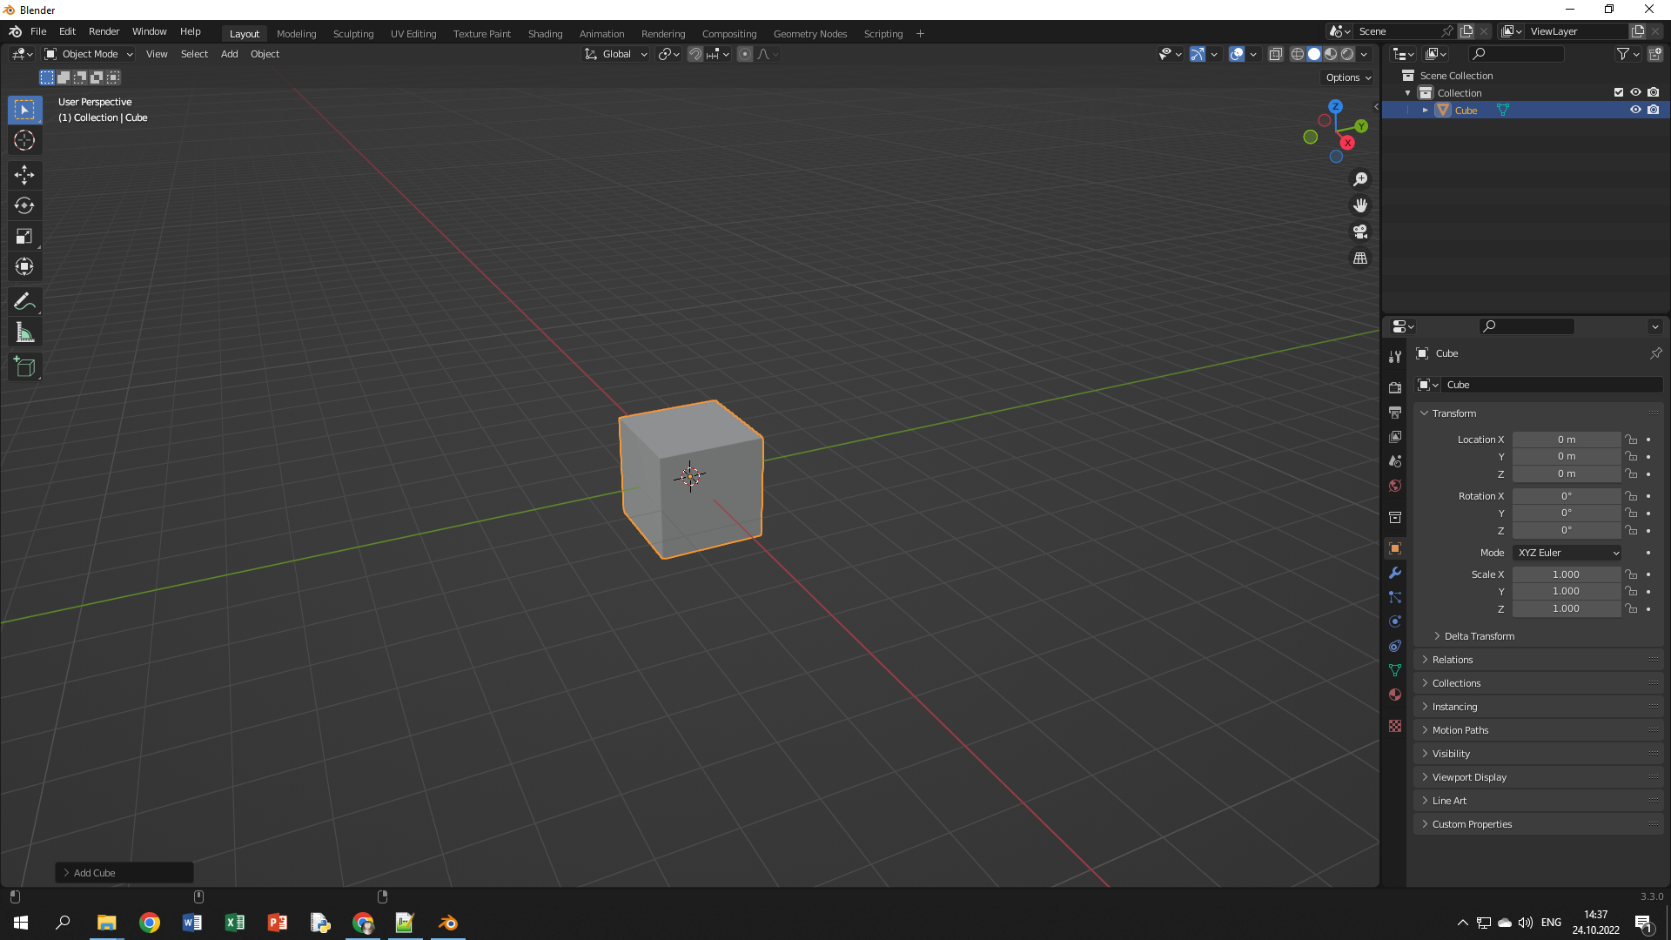Screen dimensions: 1671x940
Task: Open the Output properties tab
Action: click(1395, 412)
